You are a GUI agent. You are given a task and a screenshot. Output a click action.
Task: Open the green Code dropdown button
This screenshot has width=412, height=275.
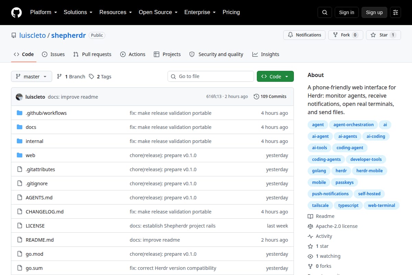click(275, 76)
